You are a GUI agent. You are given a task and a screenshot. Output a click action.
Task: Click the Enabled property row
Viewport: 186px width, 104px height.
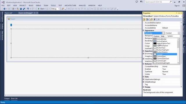tap(162, 69)
